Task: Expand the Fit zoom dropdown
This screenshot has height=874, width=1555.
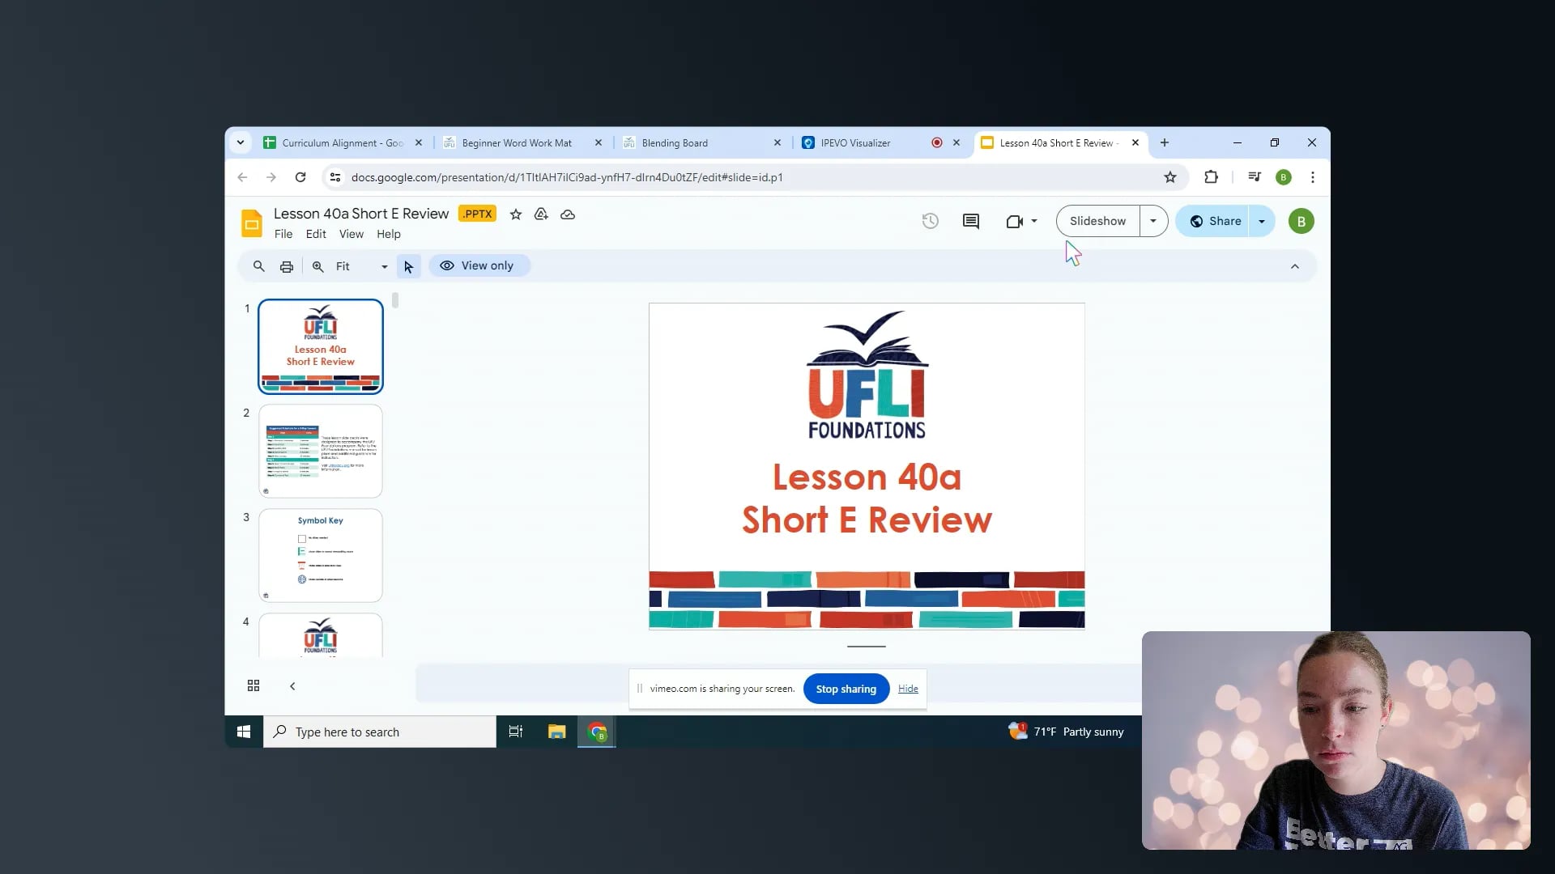Action: click(384, 266)
